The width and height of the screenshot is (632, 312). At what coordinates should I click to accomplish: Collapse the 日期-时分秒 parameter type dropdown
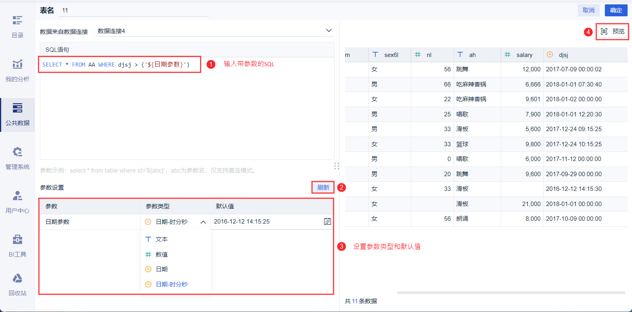point(203,222)
